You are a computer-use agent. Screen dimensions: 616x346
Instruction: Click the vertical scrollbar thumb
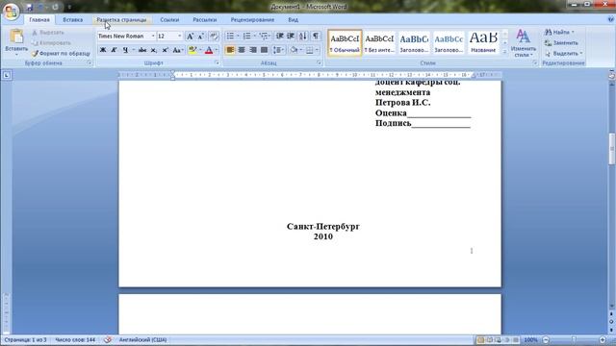[612, 149]
